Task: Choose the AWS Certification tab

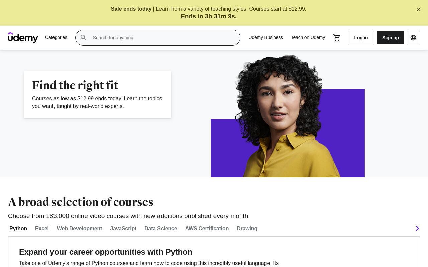Action: [207, 228]
